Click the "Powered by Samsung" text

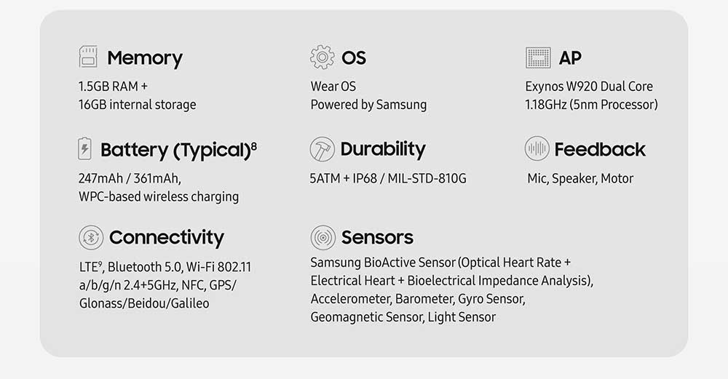(368, 105)
